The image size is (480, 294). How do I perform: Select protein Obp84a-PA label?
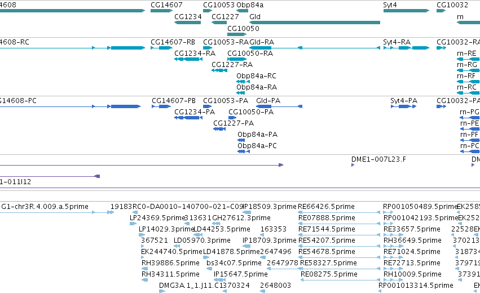(257, 135)
